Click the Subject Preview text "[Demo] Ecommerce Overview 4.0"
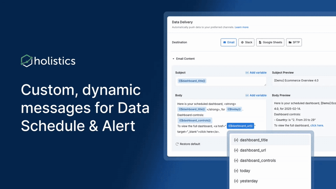The width and height of the screenshot is (336, 189). click(296, 81)
